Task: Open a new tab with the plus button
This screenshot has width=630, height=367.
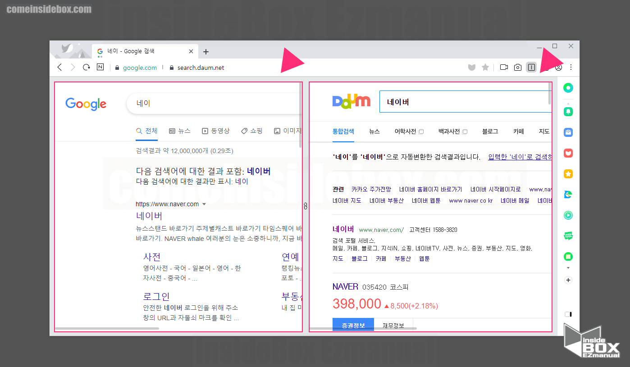Action: coord(206,52)
